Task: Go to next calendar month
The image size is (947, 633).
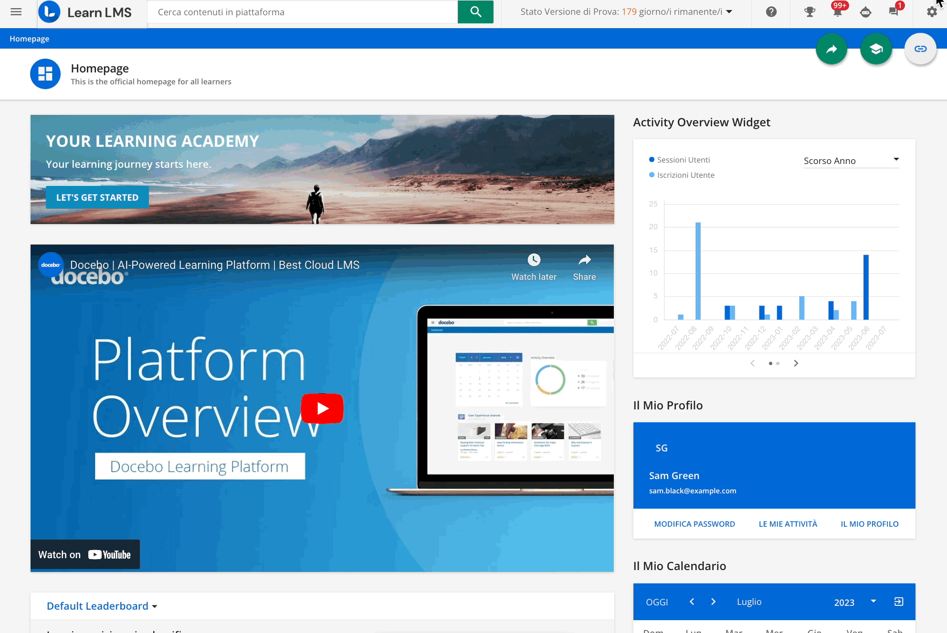Action: (713, 602)
